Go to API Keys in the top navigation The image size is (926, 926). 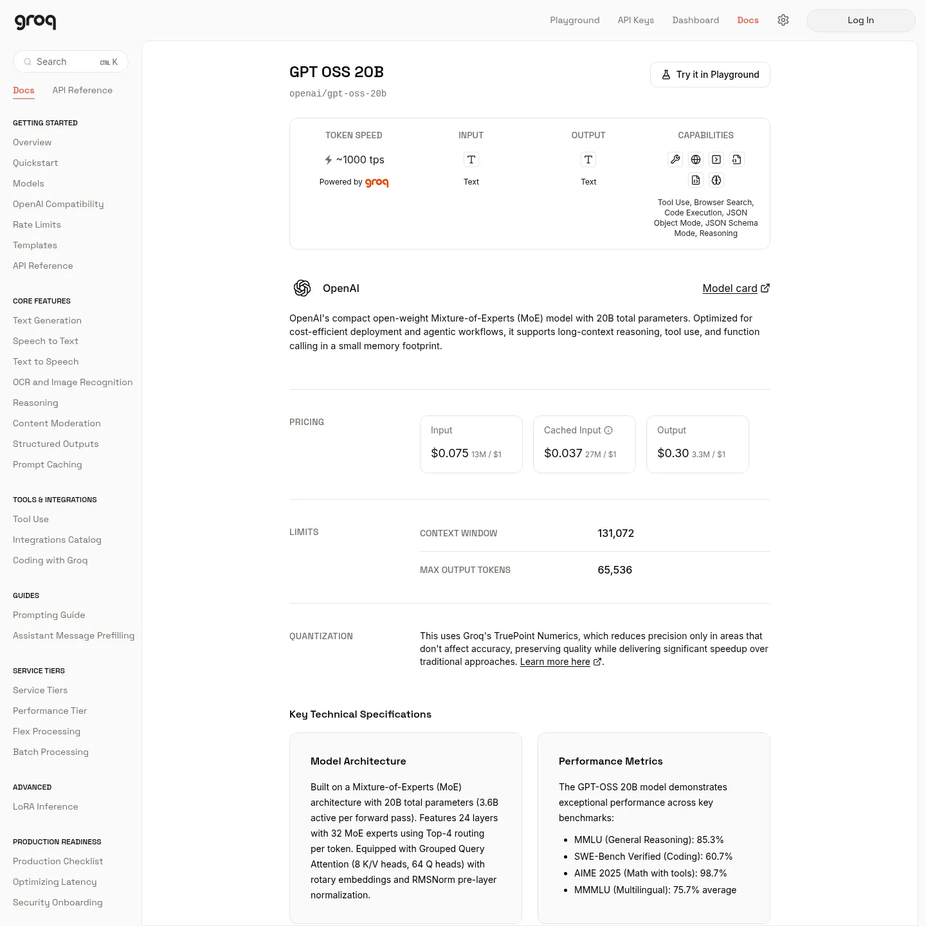[636, 20]
